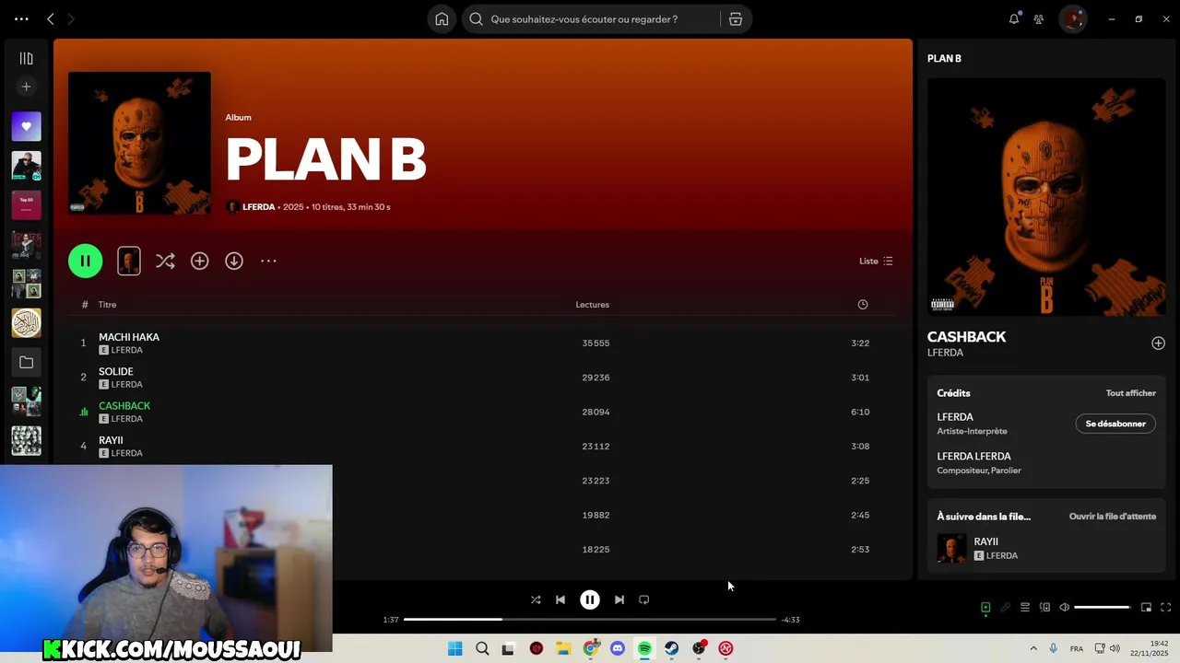Toggle the Now Playing view

click(985, 608)
